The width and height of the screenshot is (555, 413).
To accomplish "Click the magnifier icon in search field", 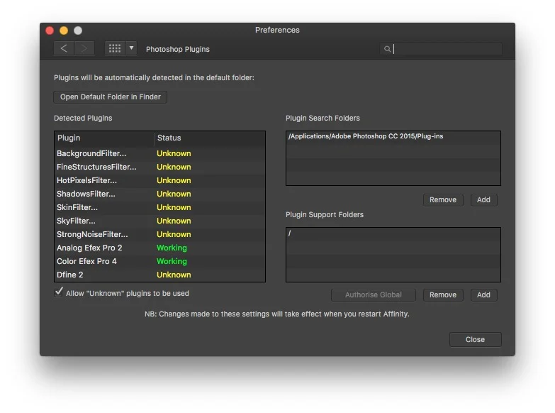I will [387, 49].
